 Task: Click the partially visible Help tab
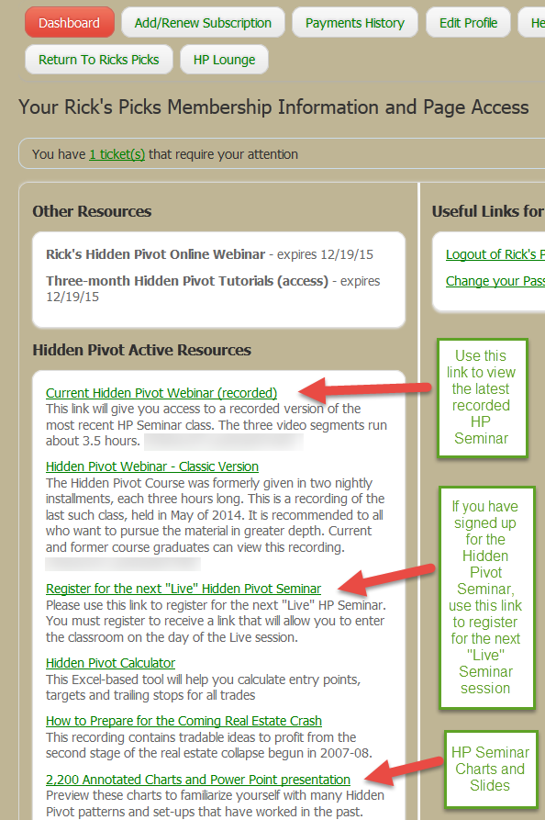532,22
